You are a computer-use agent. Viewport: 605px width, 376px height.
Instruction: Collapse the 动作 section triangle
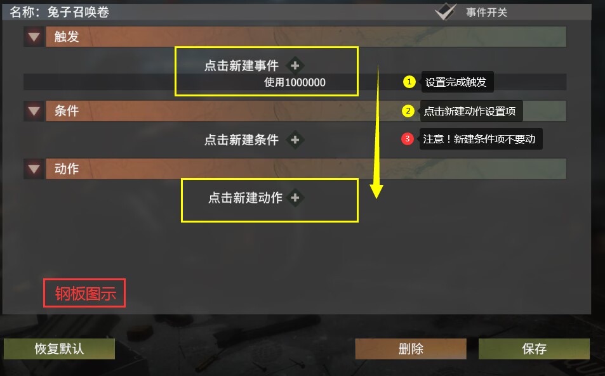click(34, 169)
